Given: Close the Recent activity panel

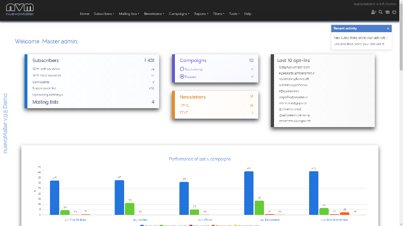Looking at the screenshot, I should tap(388, 29).
